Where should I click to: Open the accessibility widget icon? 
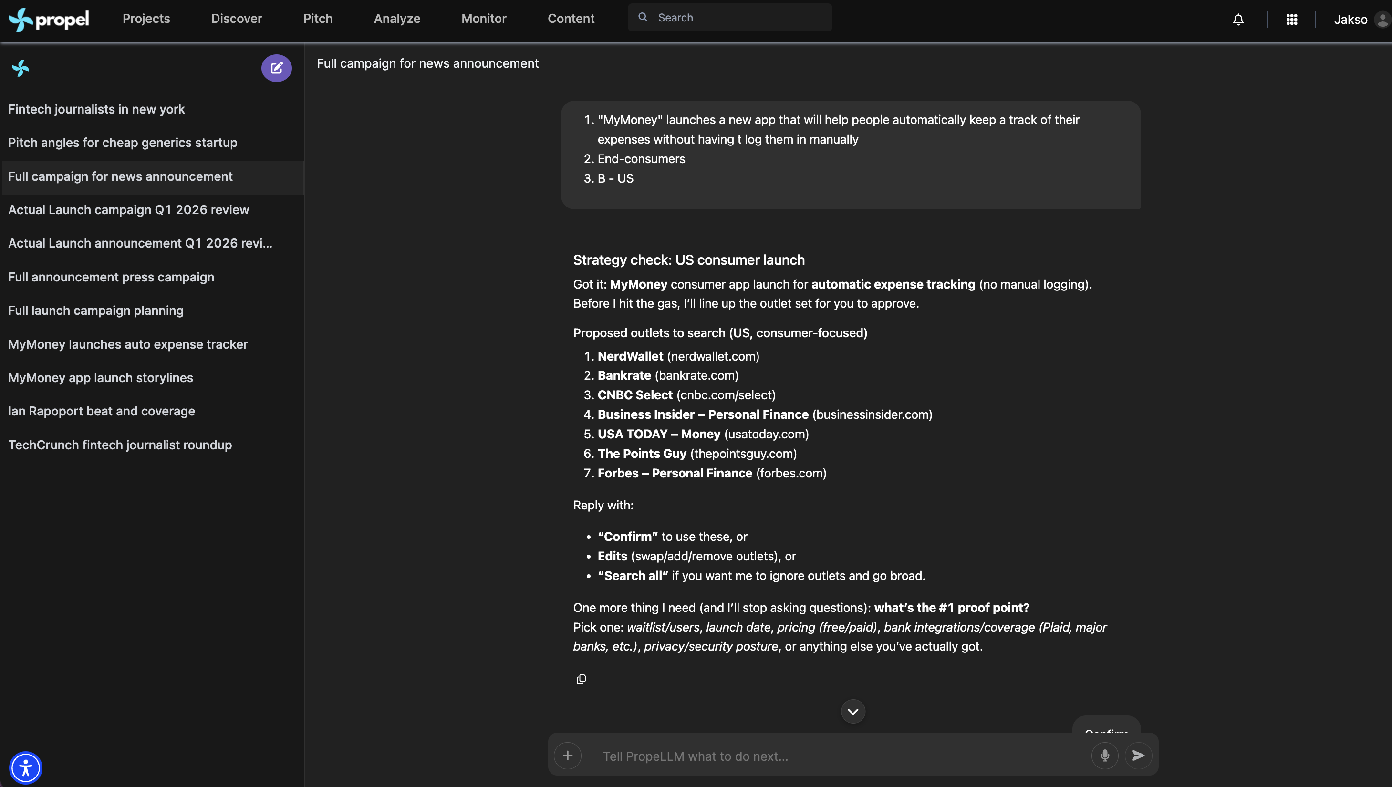25,767
